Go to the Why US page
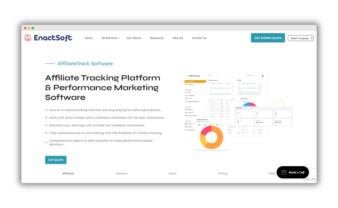The image size is (338, 208). [x=178, y=38]
